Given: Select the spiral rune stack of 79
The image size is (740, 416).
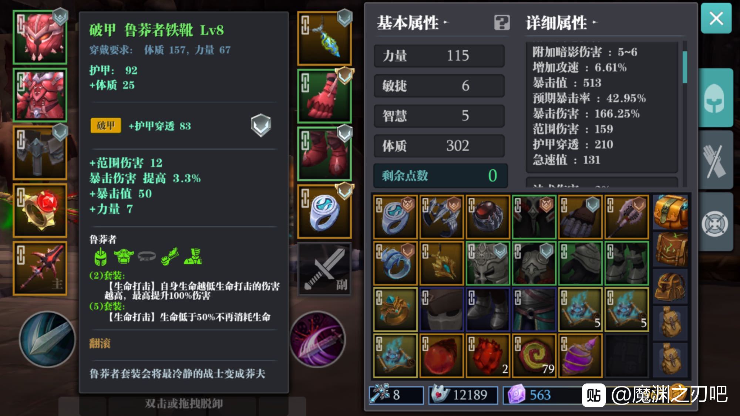Looking at the screenshot, I should [534, 355].
